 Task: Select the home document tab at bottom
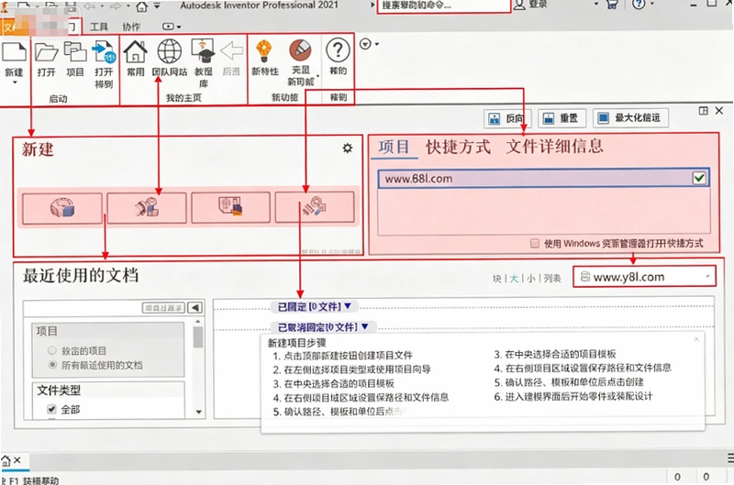[x=6, y=460]
